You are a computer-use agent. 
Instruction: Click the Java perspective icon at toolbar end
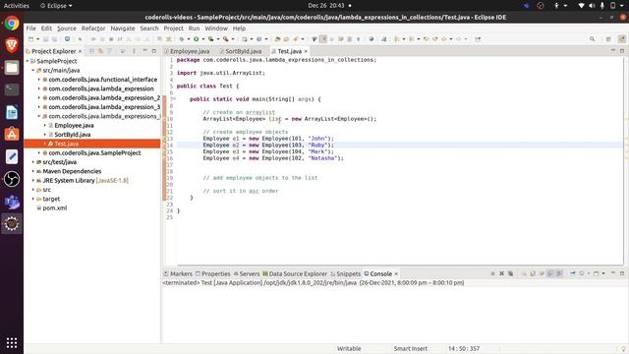click(x=622, y=39)
